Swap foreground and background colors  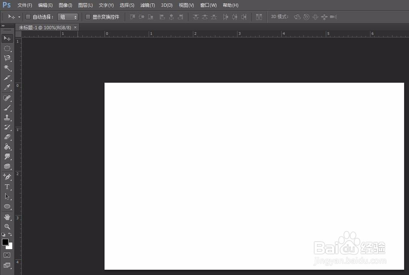click(x=10, y=234)
